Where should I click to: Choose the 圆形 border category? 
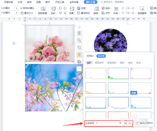tap(122, 63)
